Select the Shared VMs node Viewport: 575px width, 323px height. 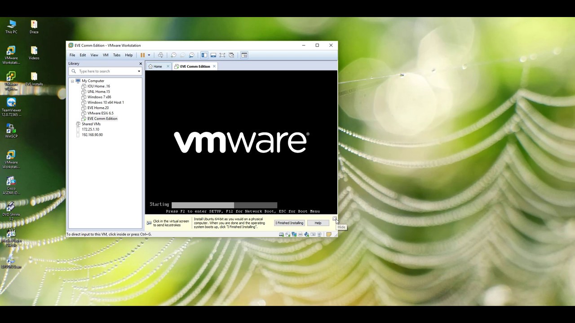91,124
